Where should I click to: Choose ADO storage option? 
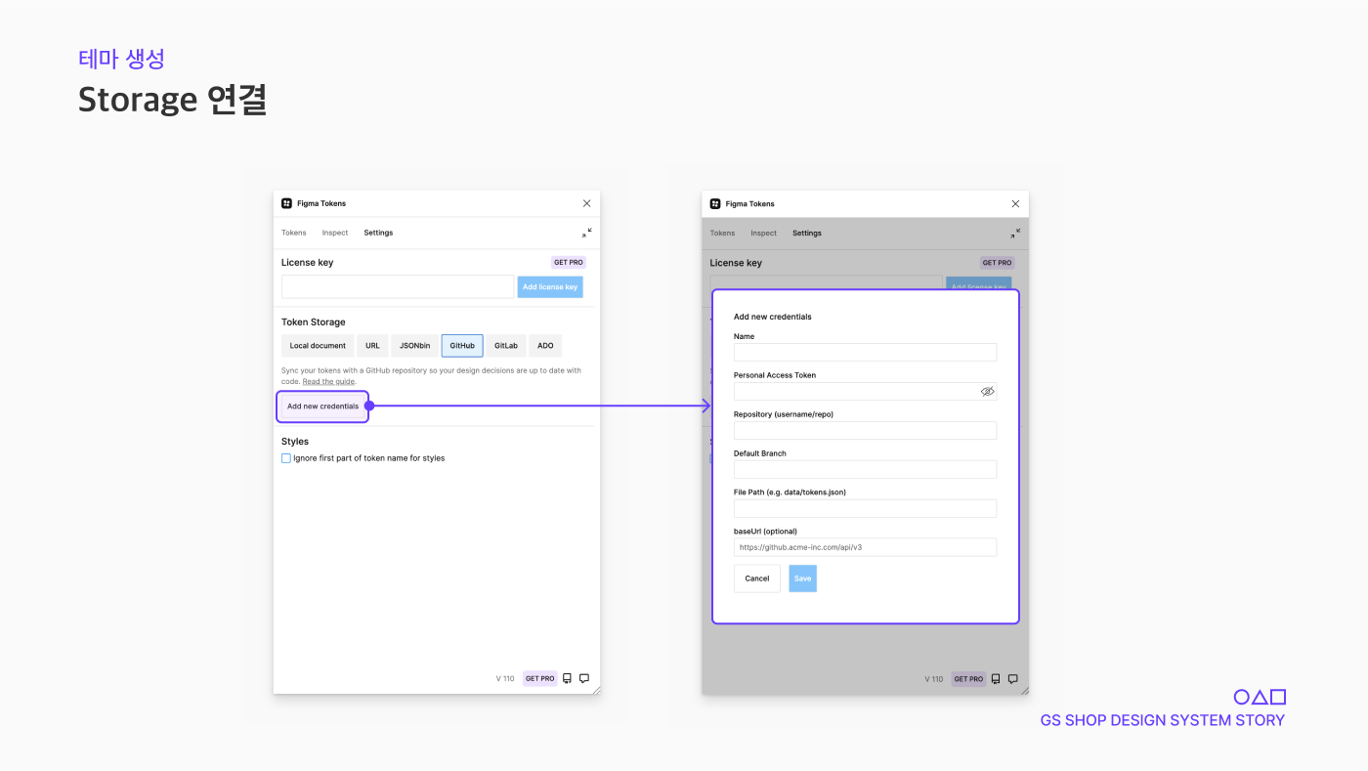point(545,346)
